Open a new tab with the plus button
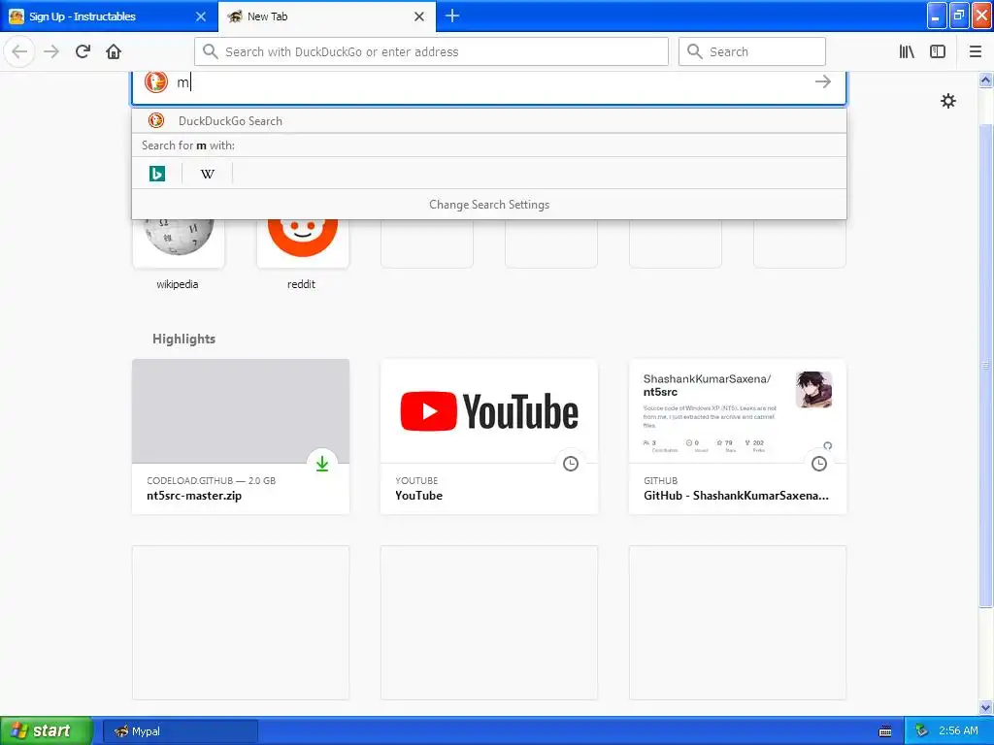 (x=452, y=16)
